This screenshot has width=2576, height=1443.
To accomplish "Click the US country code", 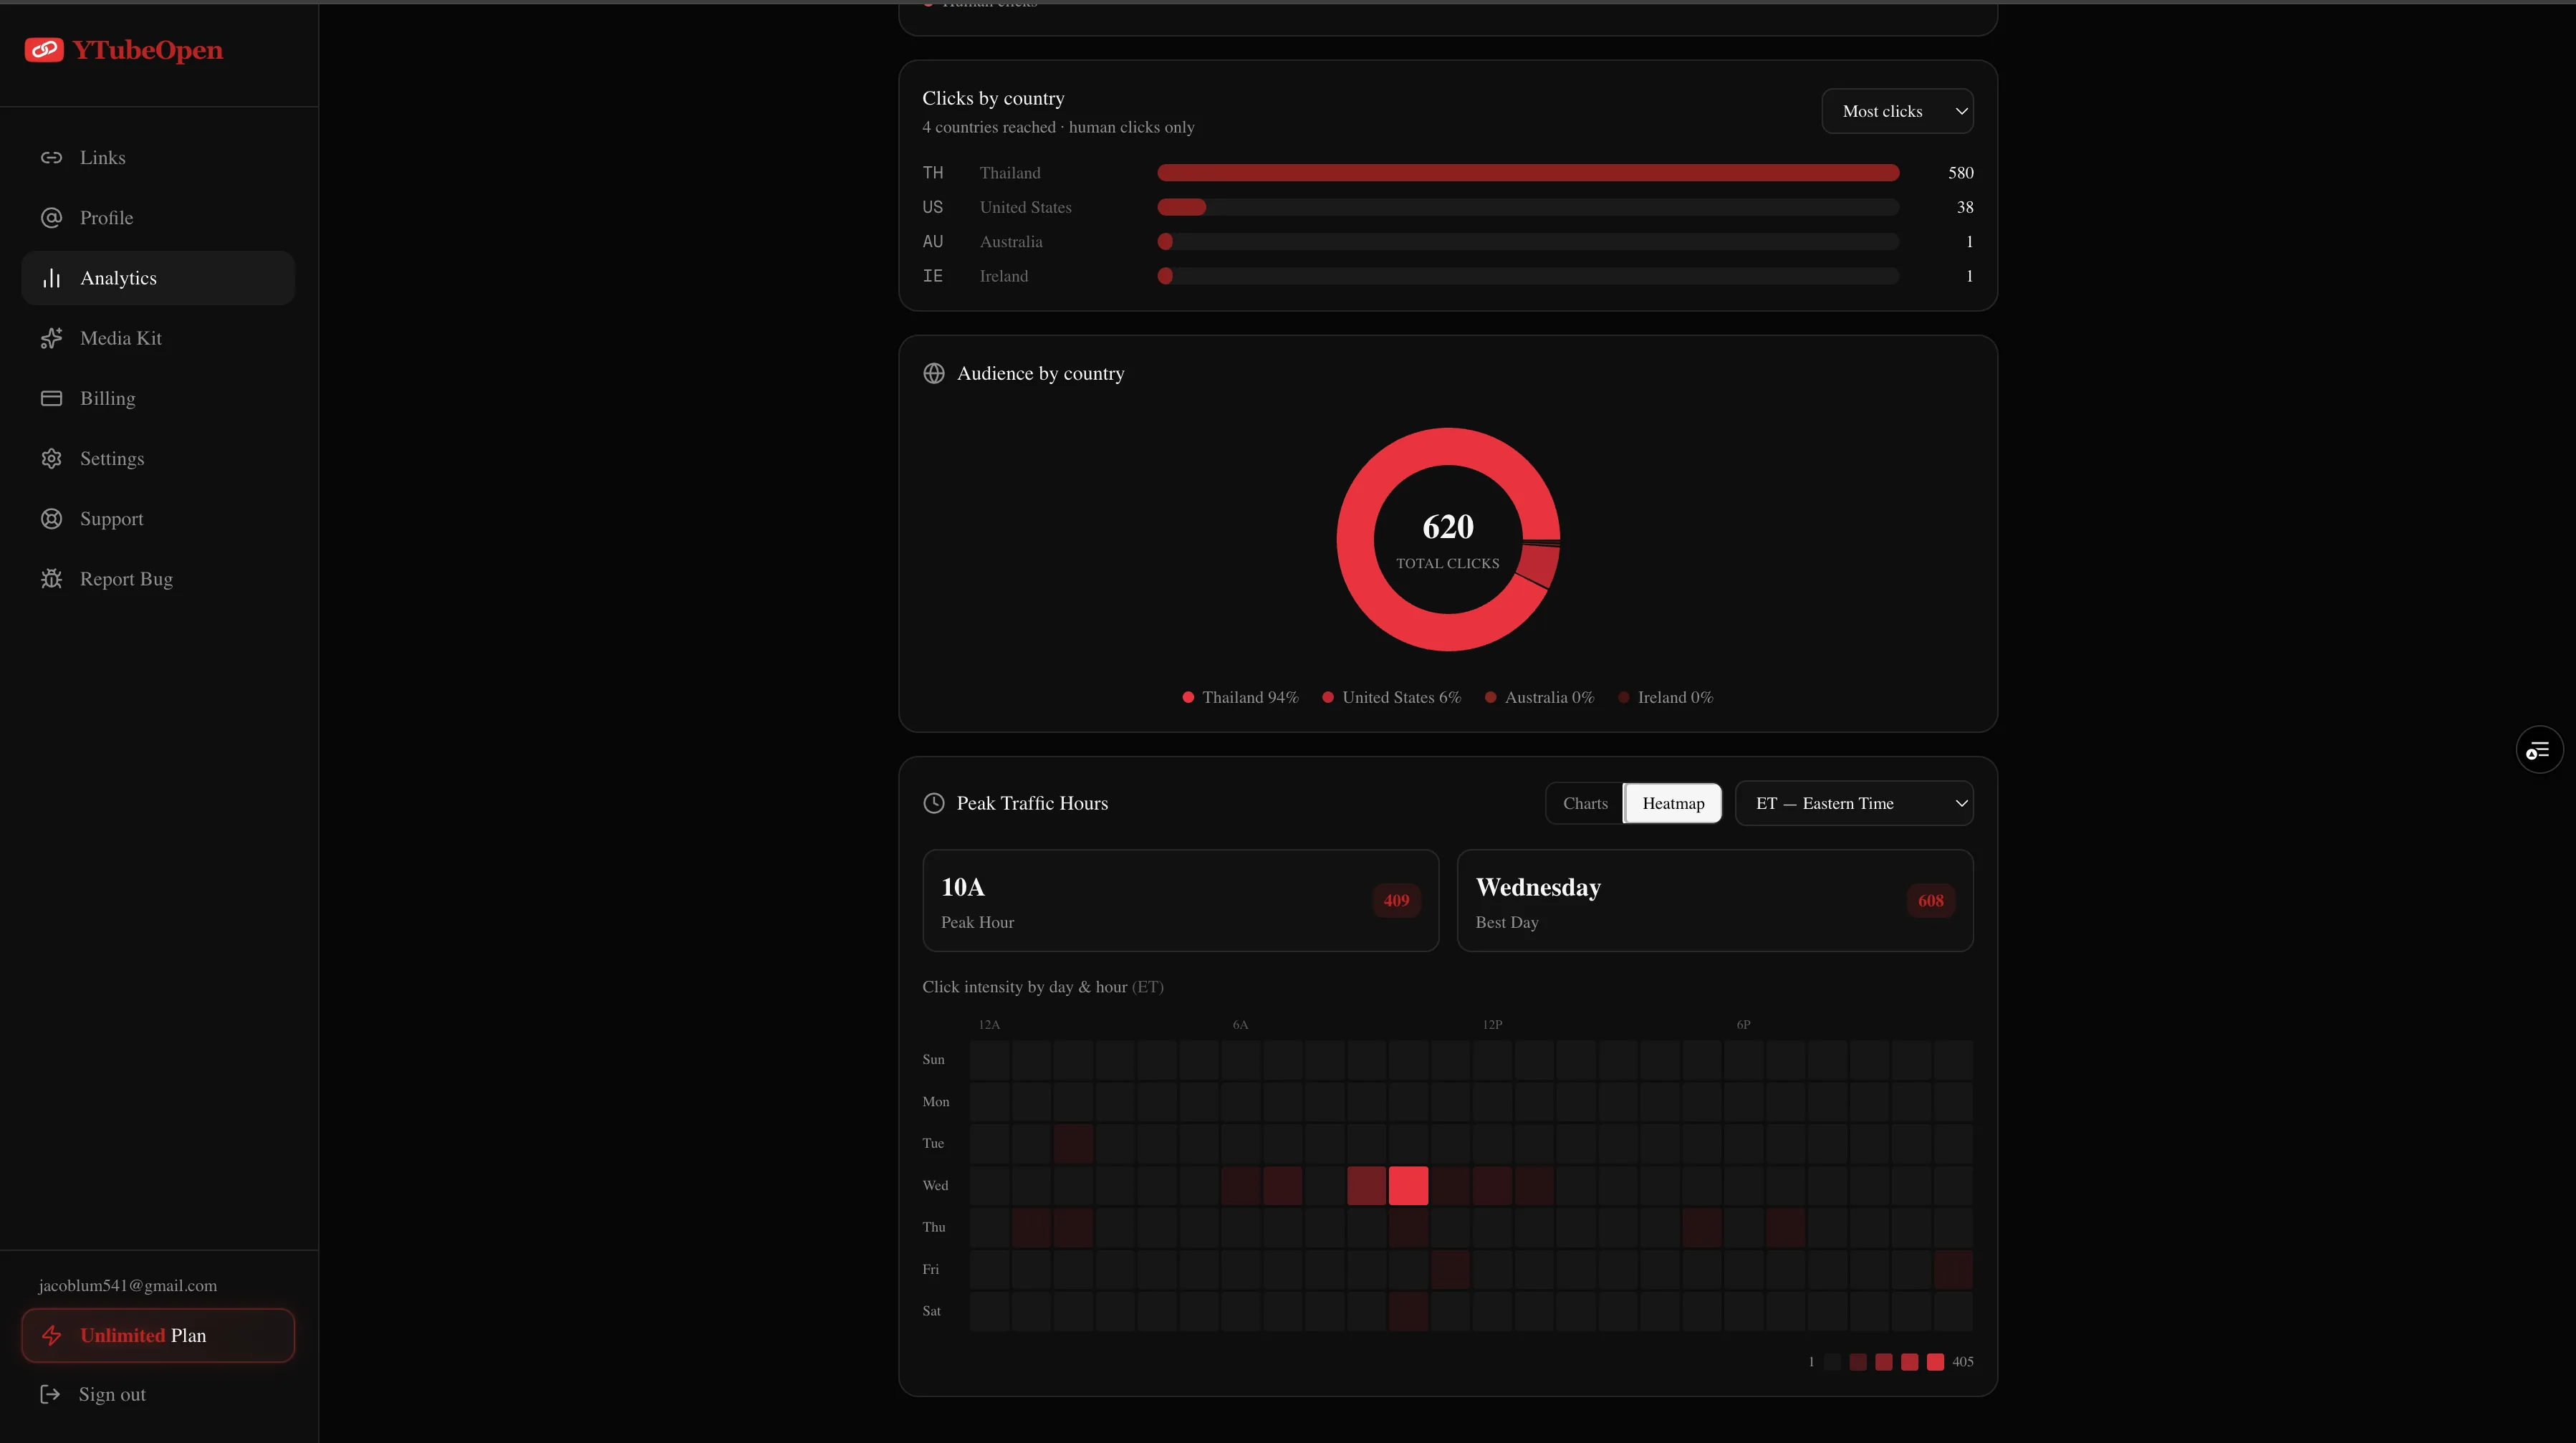I will (x=933, y=207).
